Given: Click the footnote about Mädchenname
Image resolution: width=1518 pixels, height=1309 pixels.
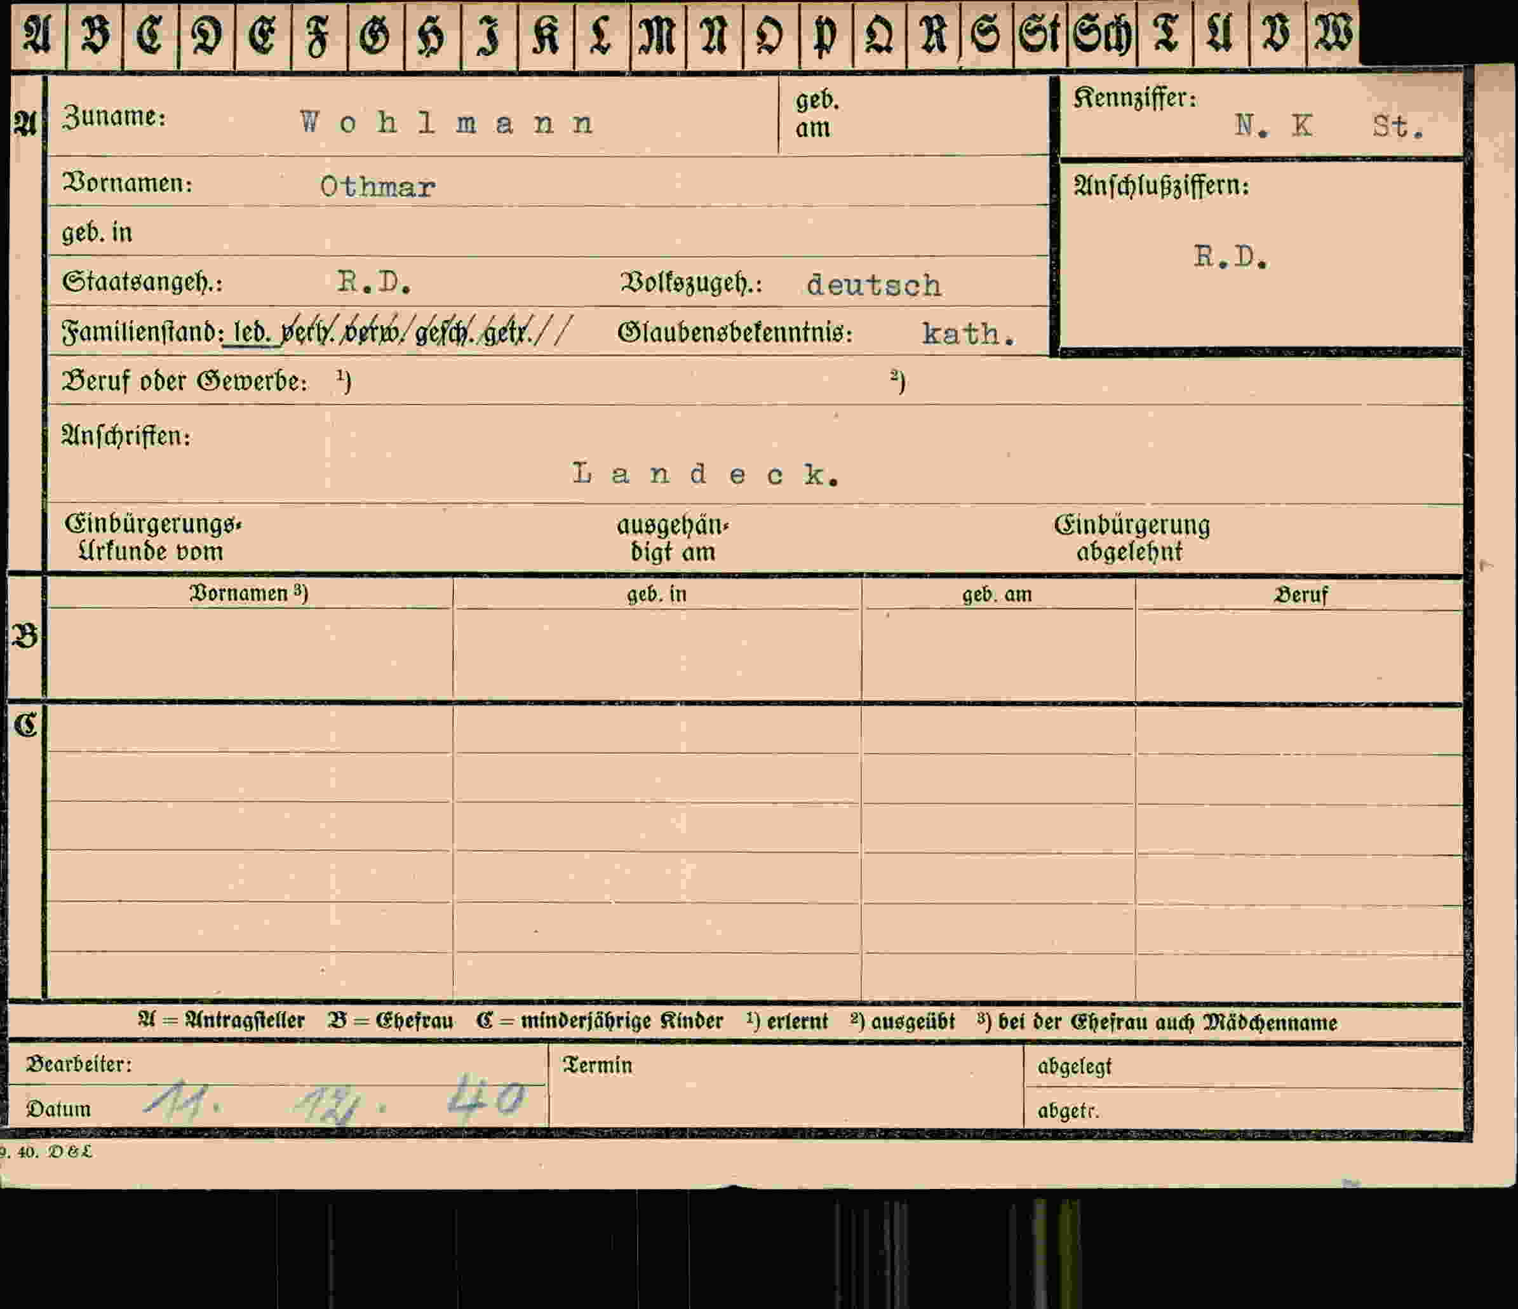Looking at the screenshot, I should (1157, 1022).
